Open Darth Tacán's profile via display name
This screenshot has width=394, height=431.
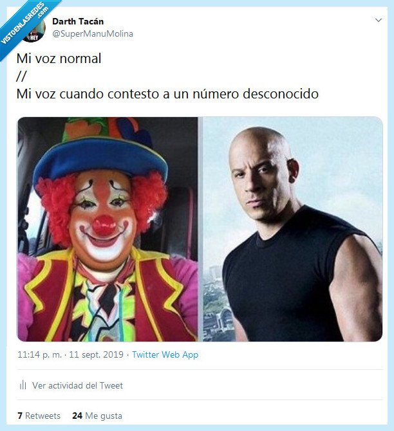(x=78, y=21)
